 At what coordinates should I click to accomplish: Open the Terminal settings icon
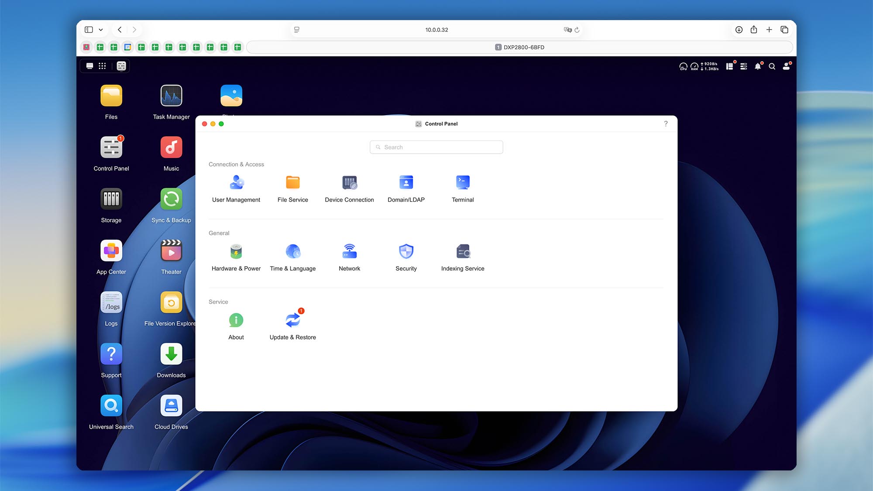pos(463,182)
